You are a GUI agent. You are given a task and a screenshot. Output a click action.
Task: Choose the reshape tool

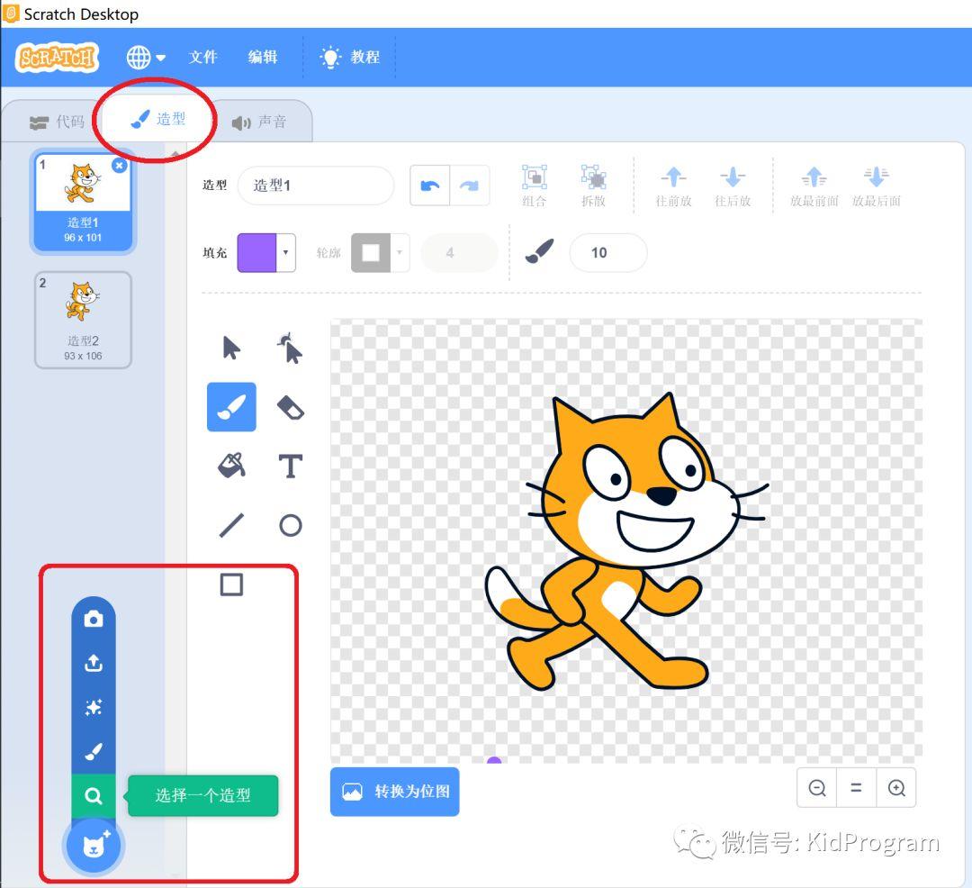point(290,348)
